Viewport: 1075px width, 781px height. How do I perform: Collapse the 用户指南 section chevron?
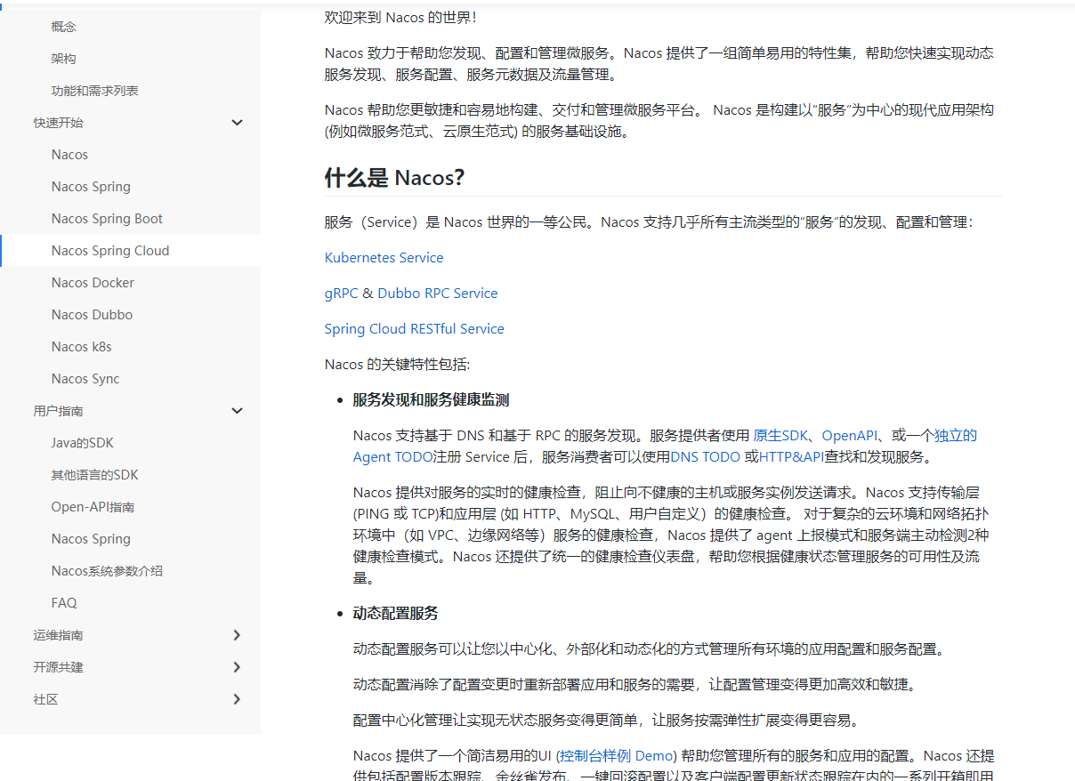click(237, 411)
